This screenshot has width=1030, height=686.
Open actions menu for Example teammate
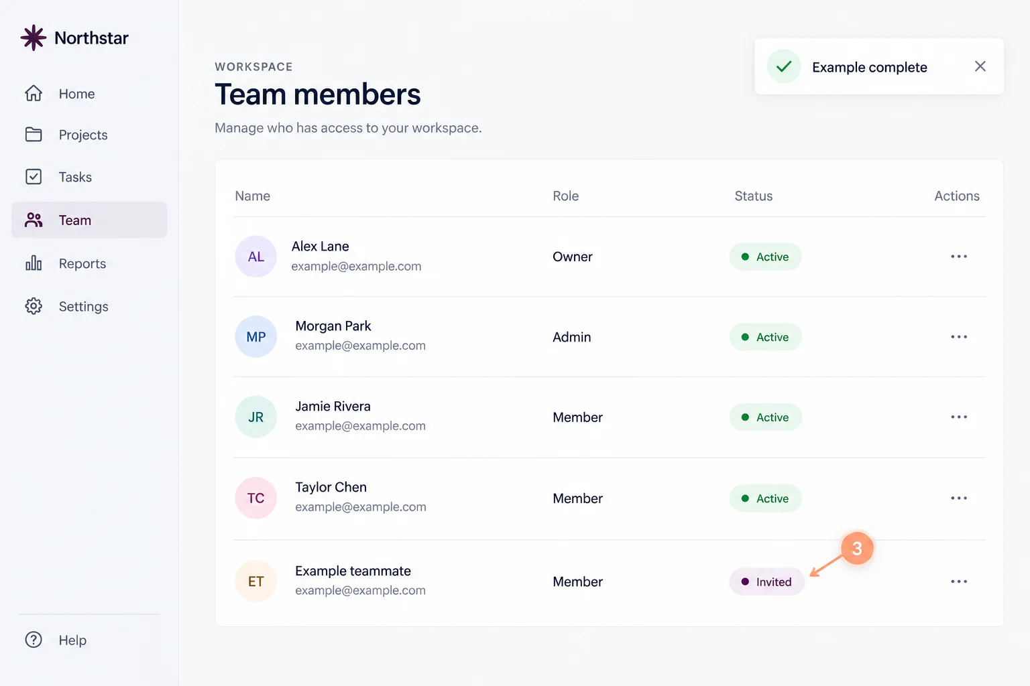click(x=959, y=581)
